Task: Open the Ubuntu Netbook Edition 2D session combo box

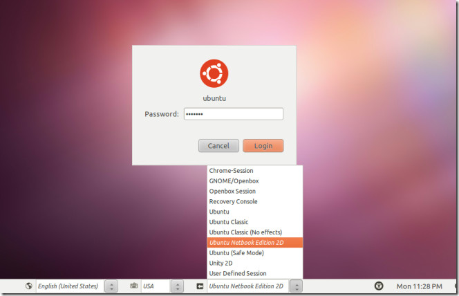Action: (247, 286)
